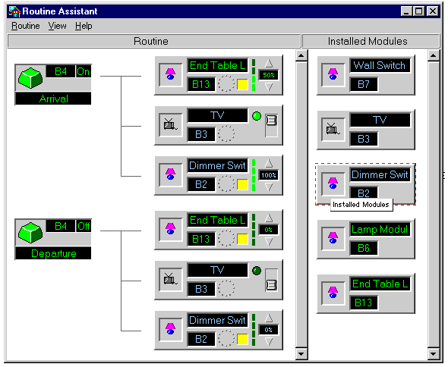
Task: Click yellow square on Arrival End Table L
Action: 242,84
